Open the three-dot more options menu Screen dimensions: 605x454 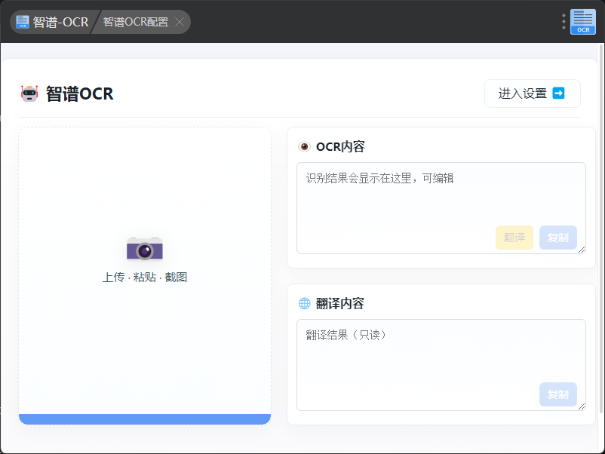coord(564,22)
